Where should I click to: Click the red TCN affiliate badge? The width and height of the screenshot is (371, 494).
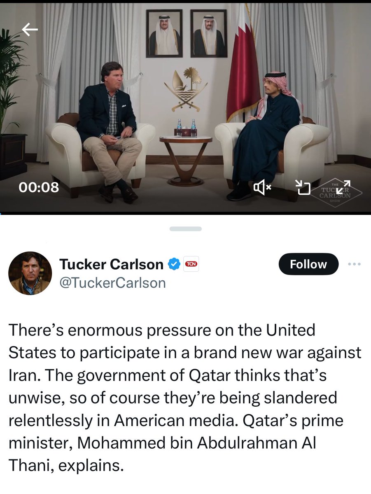pos(191,264)
